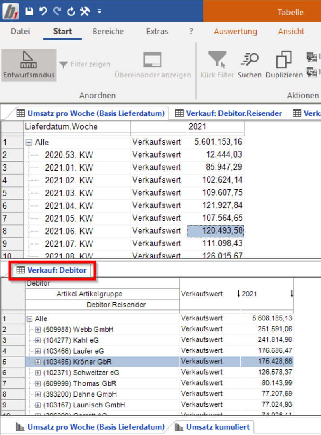This screenshot has width=321, height=435.
Task: Activate the Klick Filter tool
Action: [217, 65]
